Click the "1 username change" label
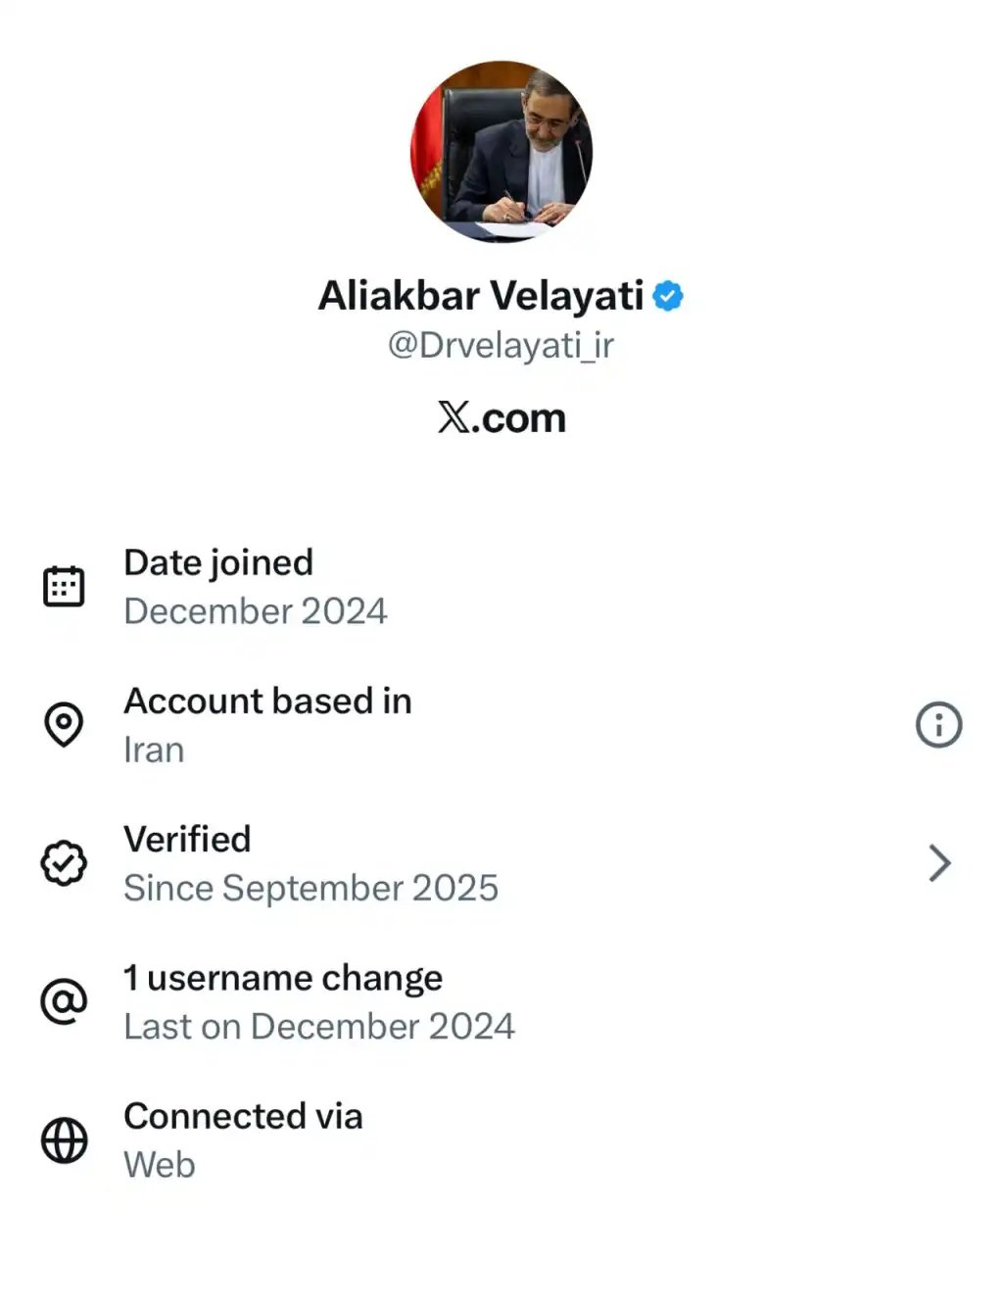The height and width of the screenshot is (1311, 1003). (283, 977)
